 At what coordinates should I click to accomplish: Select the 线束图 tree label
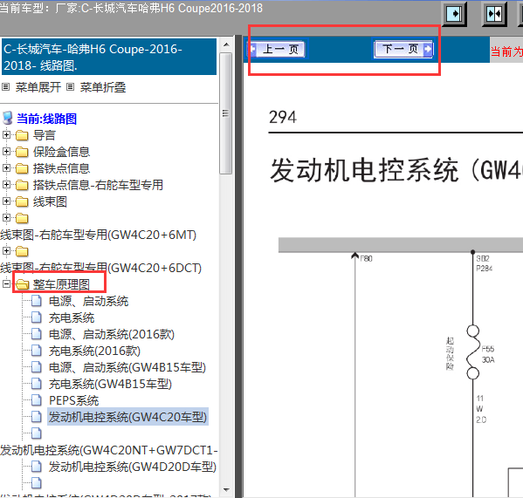point(50,201)
